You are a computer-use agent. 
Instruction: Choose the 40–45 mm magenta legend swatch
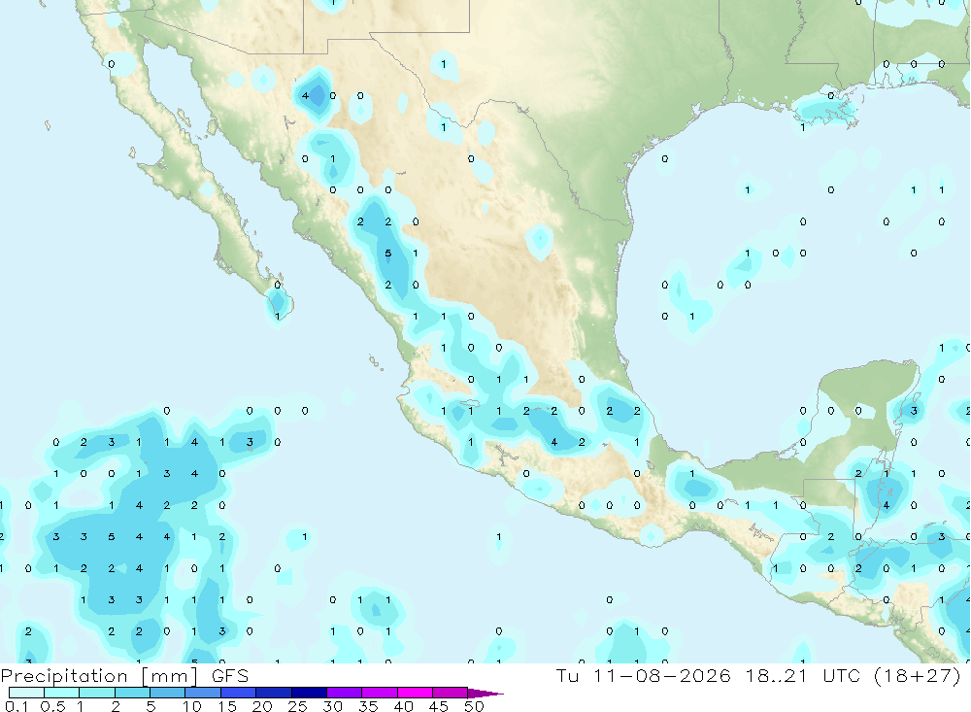(x=416, y=693)
